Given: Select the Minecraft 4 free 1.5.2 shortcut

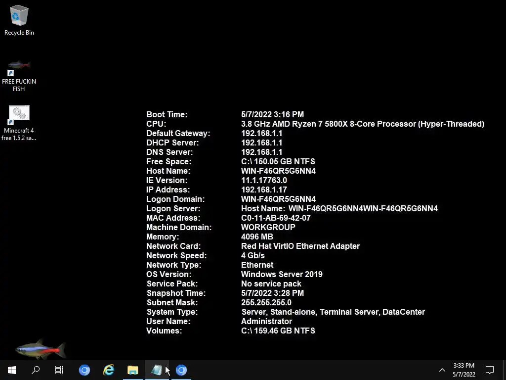Looking at the screenshot, I should coord(19,123).
